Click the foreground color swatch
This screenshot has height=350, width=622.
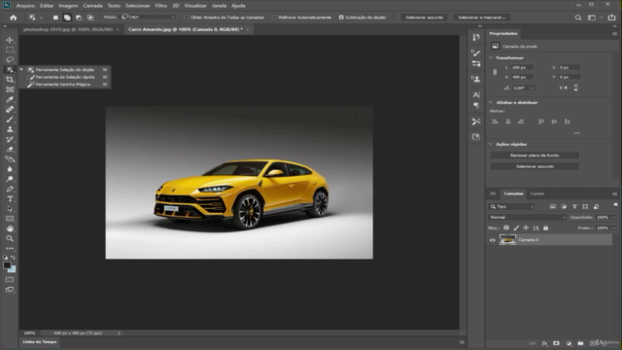point(7,265)
